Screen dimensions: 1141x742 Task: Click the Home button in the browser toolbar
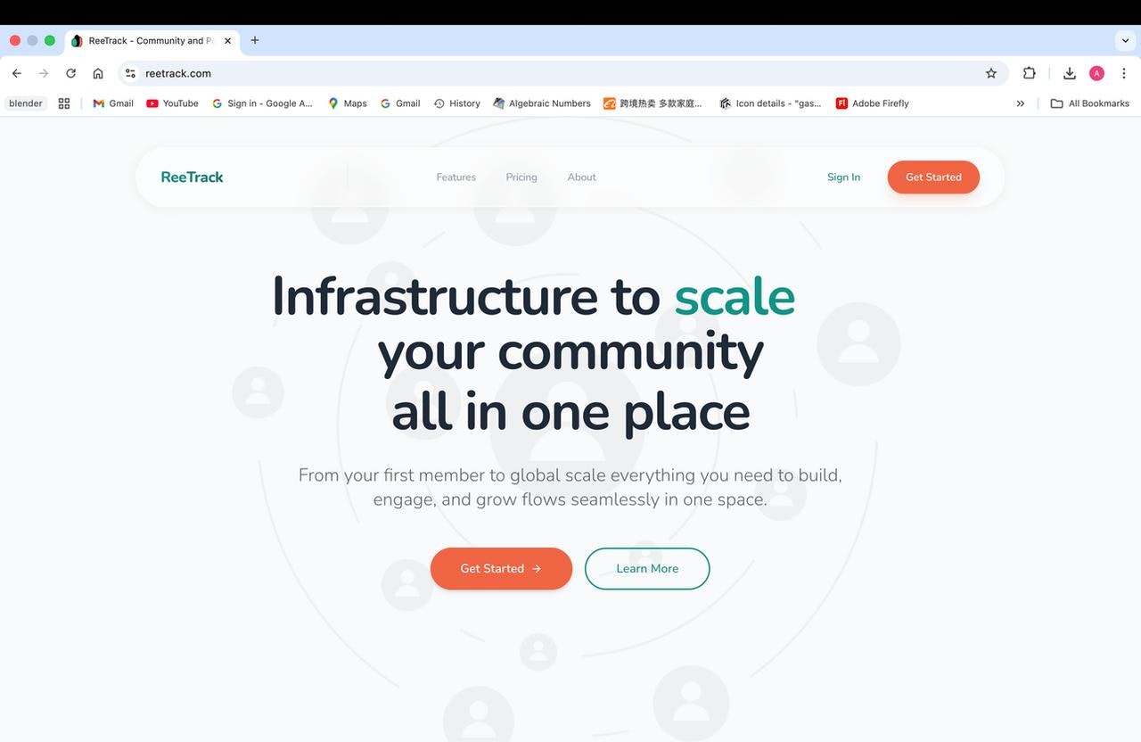tap(98, 73)
